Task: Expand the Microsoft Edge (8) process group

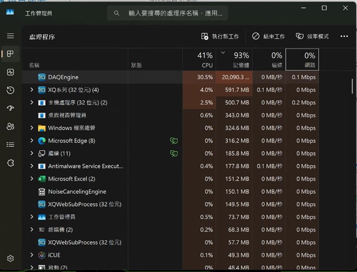Action: coord(32,141)
